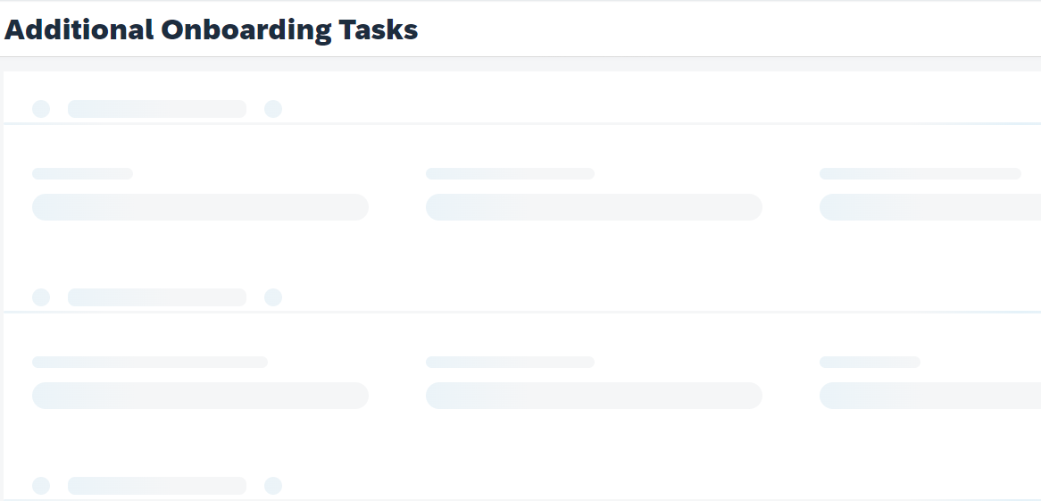This screenshot has width=1041, height=501.
Task: Click the Additional Onboarding Tasks heading
Action: (211, 29)
